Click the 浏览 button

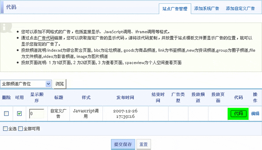point(60,84)
